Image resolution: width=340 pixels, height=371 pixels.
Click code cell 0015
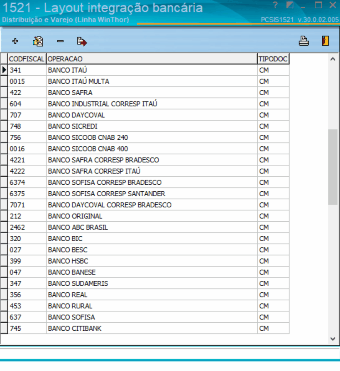tap(27, 82)
